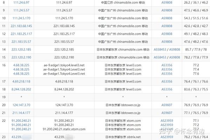Select latency text "47.5 / 46.6 / 46.9"
The width and height of the screenshot is (210, 140).
[x=196, y=10]
